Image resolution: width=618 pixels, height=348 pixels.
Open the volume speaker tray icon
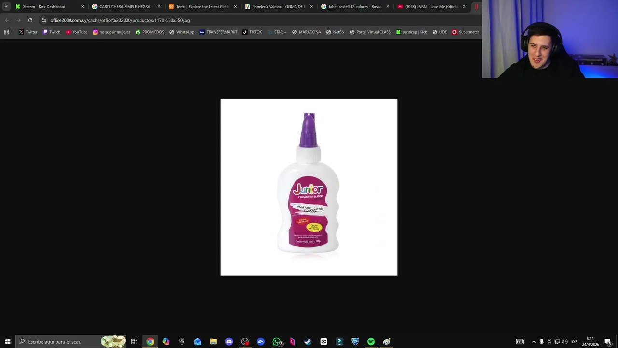tap(564, 342)
